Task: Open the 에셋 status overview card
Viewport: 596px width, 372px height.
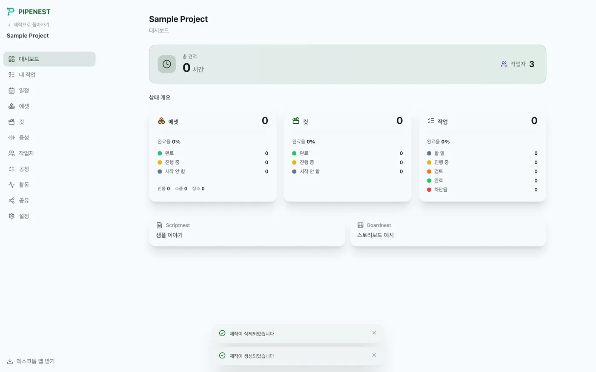Action: [213, 155]
